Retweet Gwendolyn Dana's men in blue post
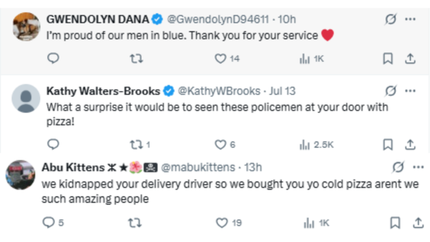430x242 pixels. click(x=137, y=59)
